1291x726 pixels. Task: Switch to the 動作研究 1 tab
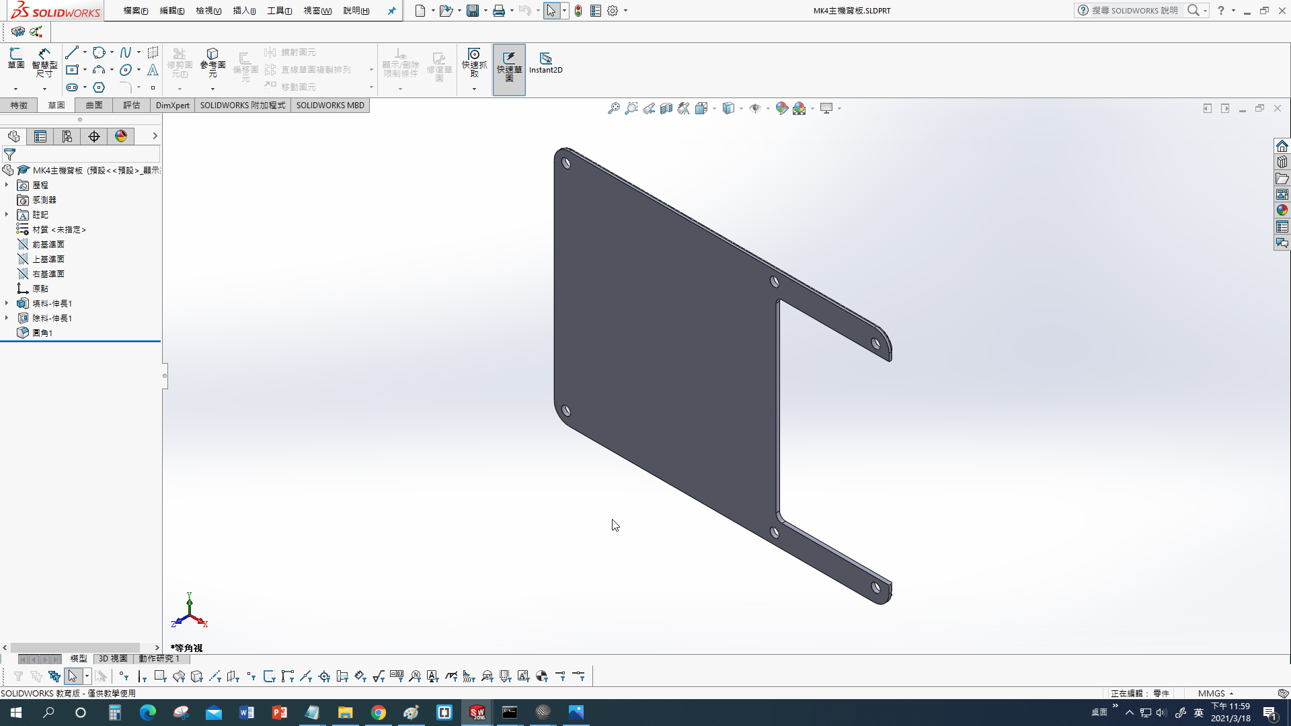[159, 659]
